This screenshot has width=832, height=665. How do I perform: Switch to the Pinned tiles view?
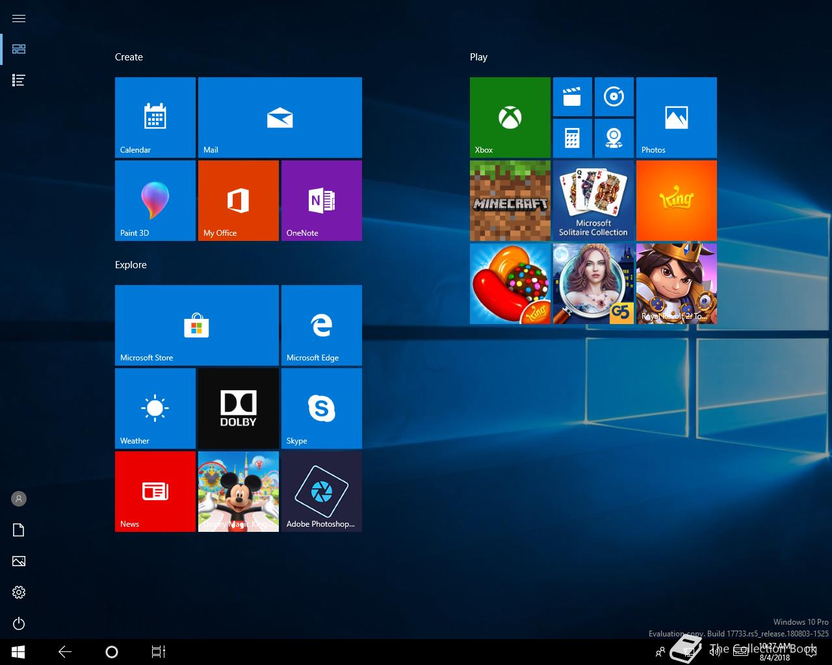pyautogui.click(x=19, y=49)
